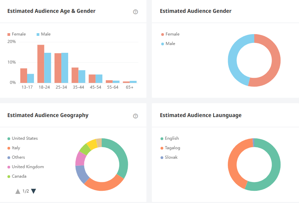This screenshot has width=299, height=203.
Task: Toggle United States in geography legend
Action: click(x=23, y=138)
